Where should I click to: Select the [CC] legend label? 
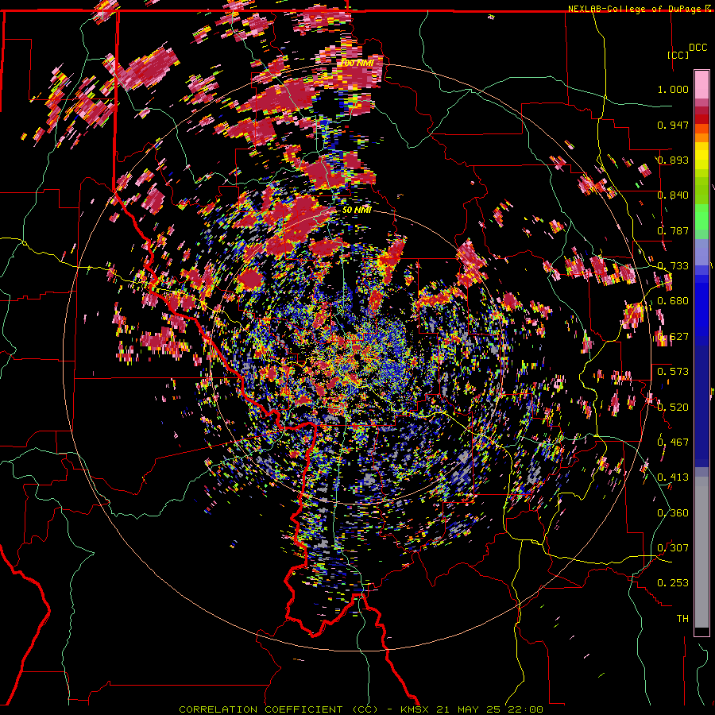tap(678, 55)
